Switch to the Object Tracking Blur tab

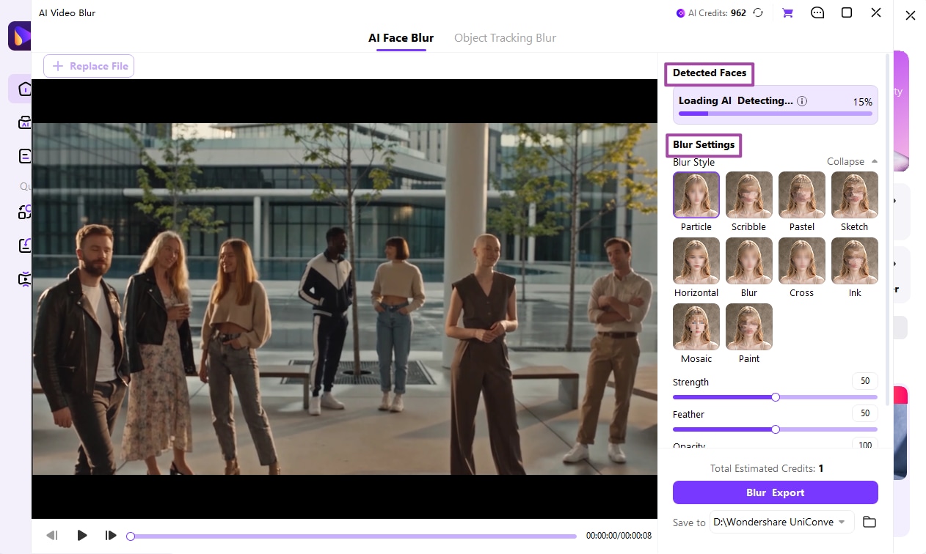click(x=505, y=38)
